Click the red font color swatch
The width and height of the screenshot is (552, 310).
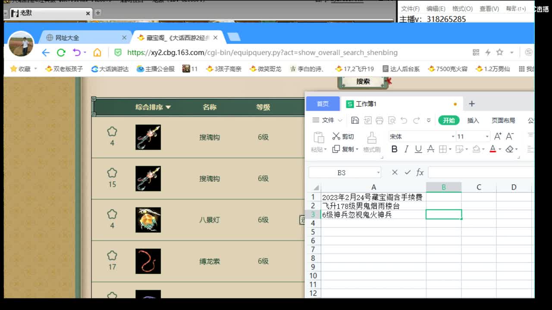[493, 149]
